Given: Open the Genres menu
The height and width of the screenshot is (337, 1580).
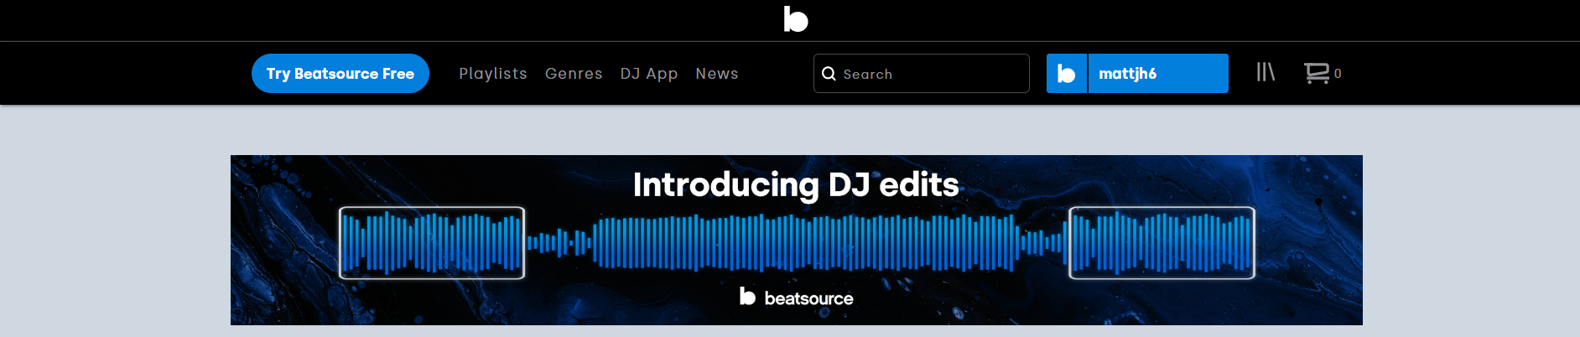Looking at the screenshot, I should coord(574,74).
